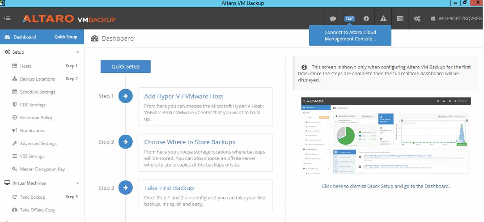
Task: Open Retention Policy in the sidebar
Action: 36,118
